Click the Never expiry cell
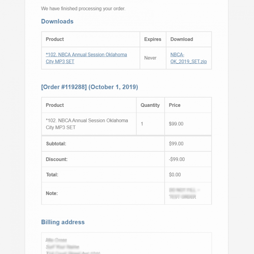Screen dimensions: 254x254 (150, 58)
